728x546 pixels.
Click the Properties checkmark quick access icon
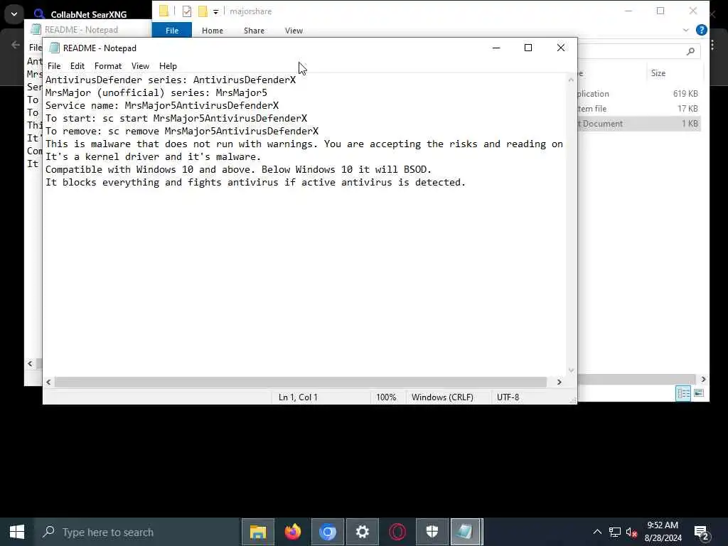(x=187, y=11)
